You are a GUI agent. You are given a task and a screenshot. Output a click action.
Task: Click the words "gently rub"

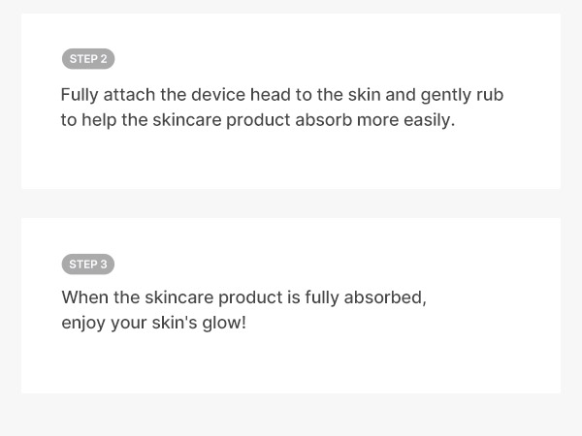tap(462, 95)
